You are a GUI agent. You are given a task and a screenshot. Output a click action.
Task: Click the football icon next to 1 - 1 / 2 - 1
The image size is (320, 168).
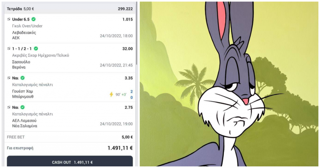9,48
